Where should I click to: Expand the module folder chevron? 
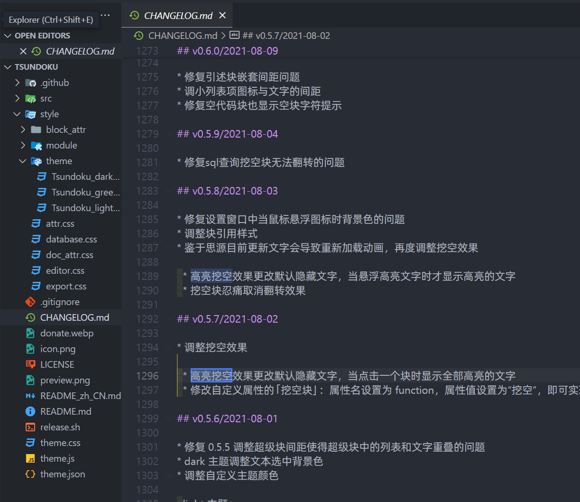coord(23,145)
